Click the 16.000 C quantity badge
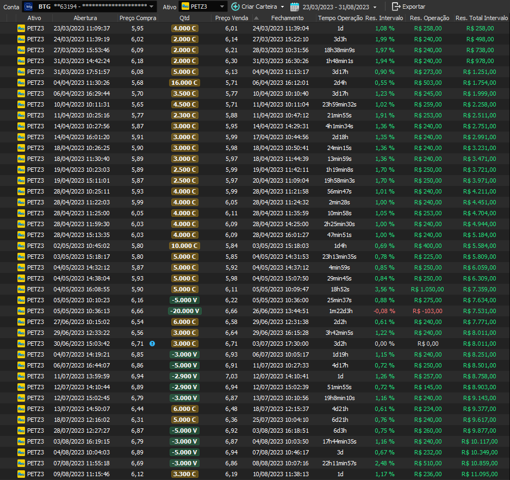This screenshot has width=510, height=480. point(184,83)
